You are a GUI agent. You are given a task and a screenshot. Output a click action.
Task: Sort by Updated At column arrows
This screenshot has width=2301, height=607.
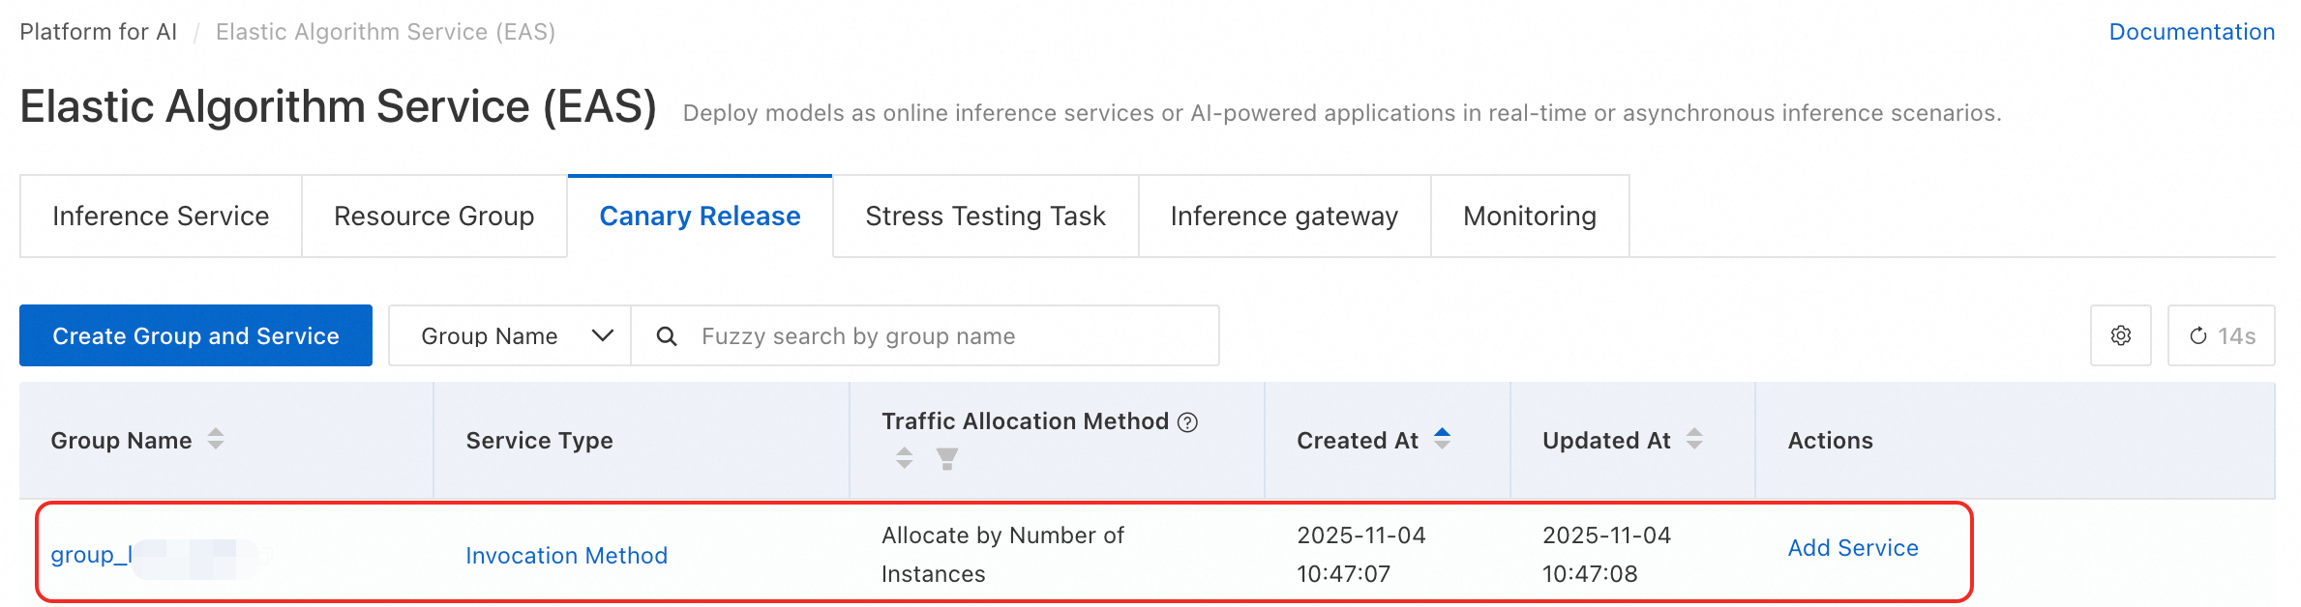(1694, 439)
